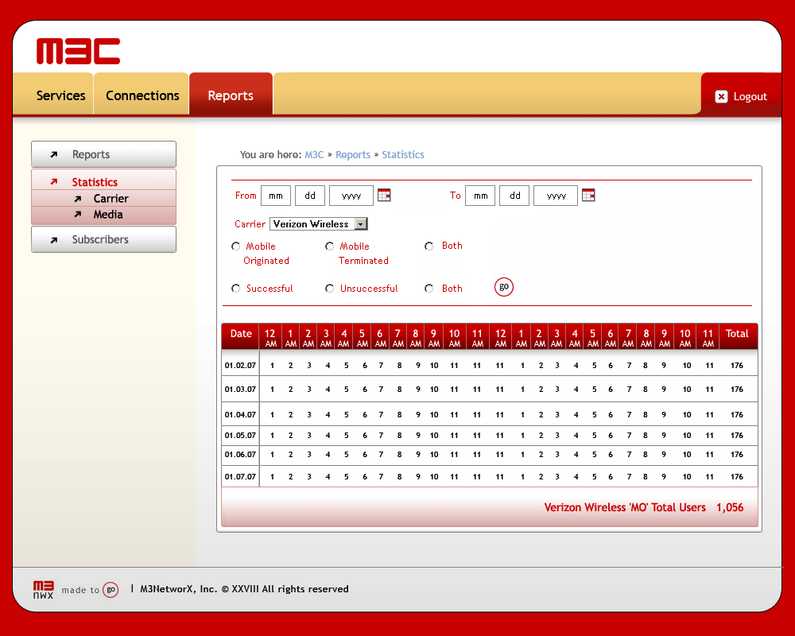Select the Mobile Originated radio button
The height and width of the screenshot is (636, 795).
point(236,246)
